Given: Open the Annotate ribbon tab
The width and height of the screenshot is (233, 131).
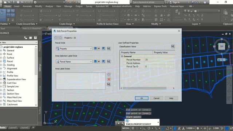Looking at the screenshot, I should tap(27, 7).
